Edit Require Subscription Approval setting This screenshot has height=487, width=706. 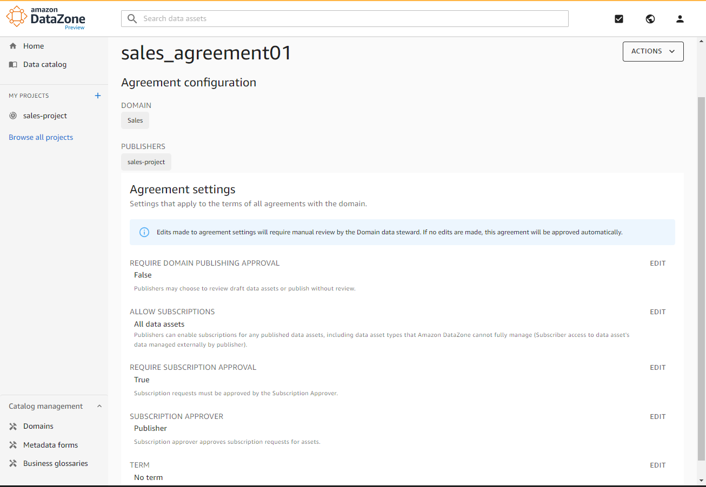(x=658, y=368)
